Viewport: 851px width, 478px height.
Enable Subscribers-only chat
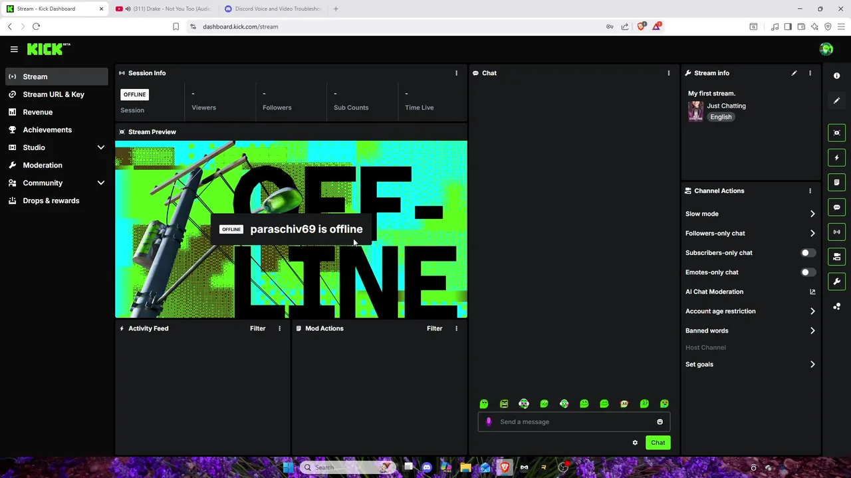(807, 253)
